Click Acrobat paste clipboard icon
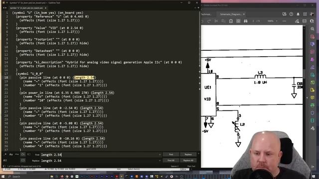This screenshot has width=319, height=179. coord(231,21)
